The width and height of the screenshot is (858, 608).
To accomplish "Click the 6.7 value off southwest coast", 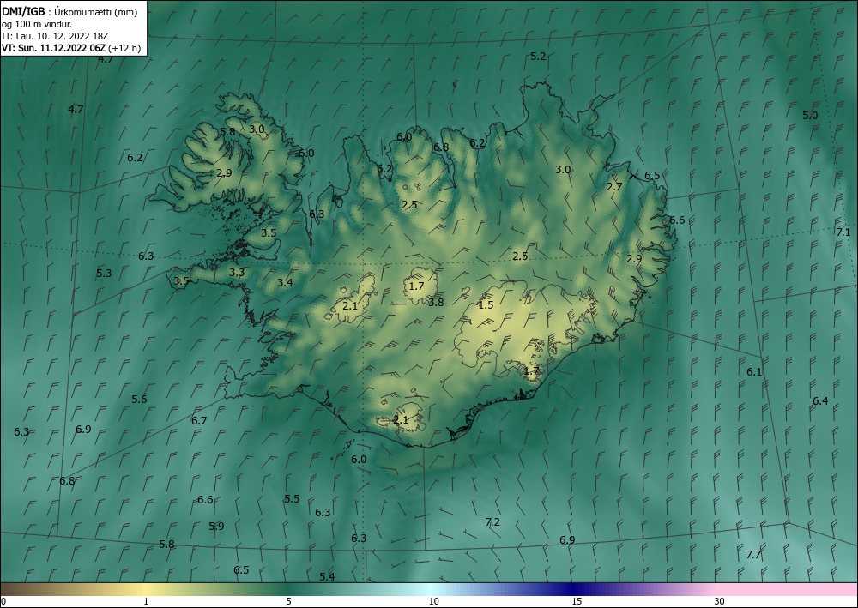I will coord(199,420).
